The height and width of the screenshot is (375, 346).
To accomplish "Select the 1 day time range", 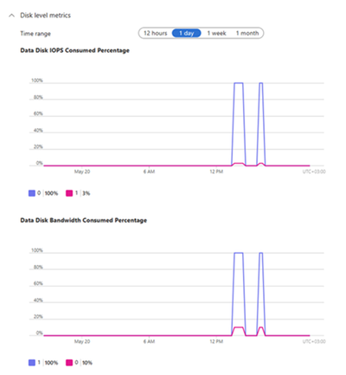I will (187, 33).
